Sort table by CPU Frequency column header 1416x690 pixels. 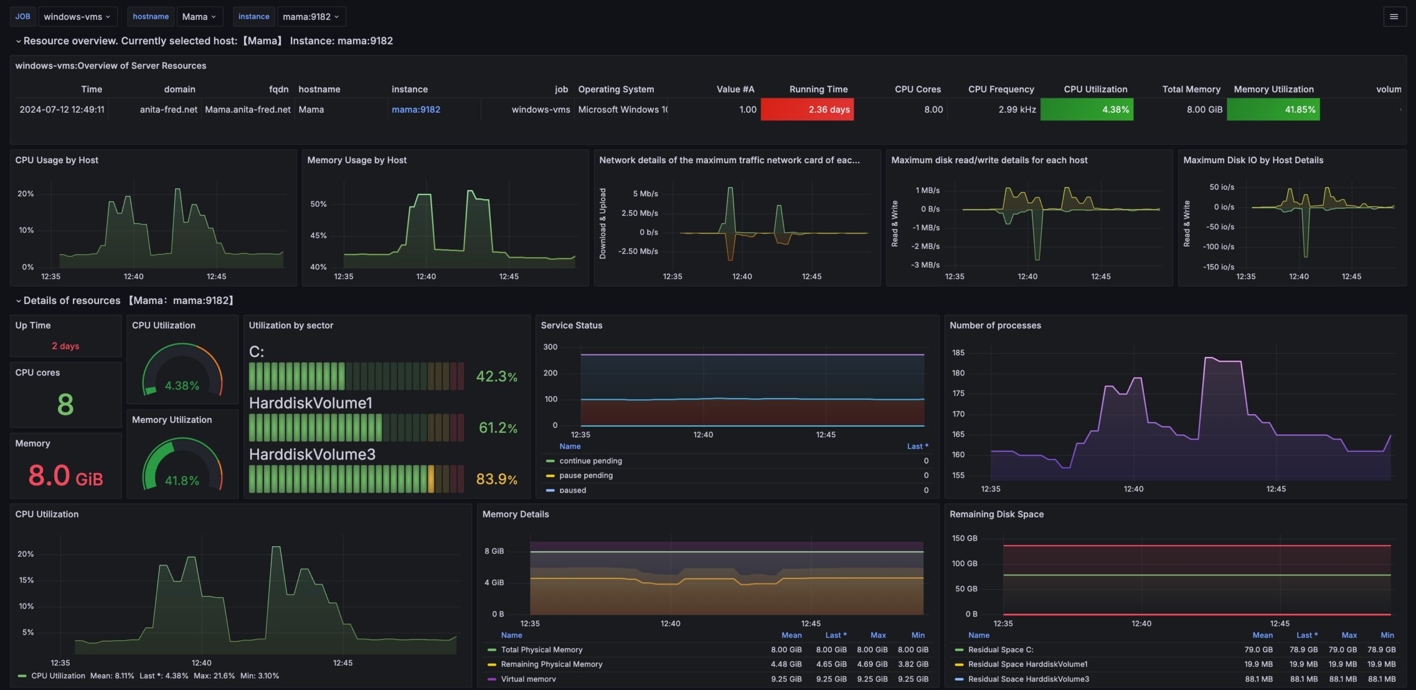[1001, 89]
